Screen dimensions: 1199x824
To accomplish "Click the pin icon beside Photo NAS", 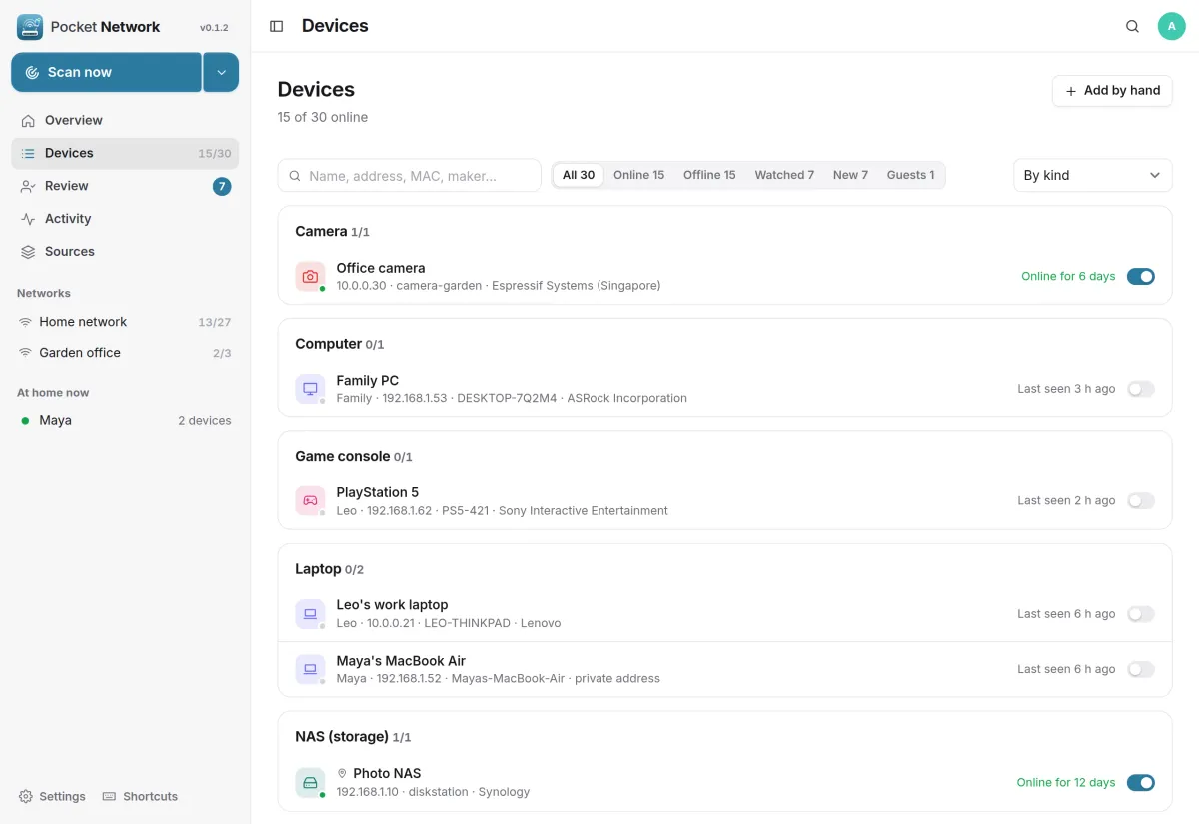I will point(342,773).
